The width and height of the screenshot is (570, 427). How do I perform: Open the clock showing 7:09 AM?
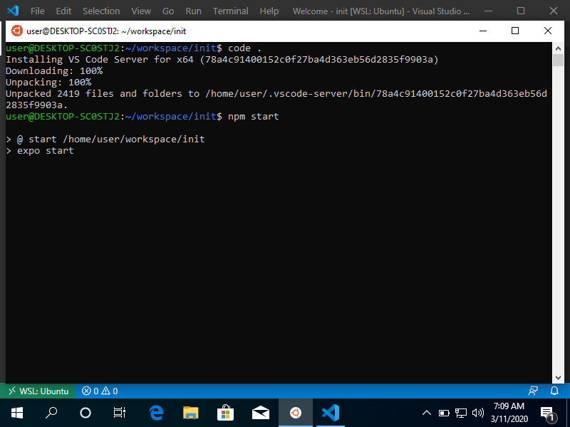point(509,413)
